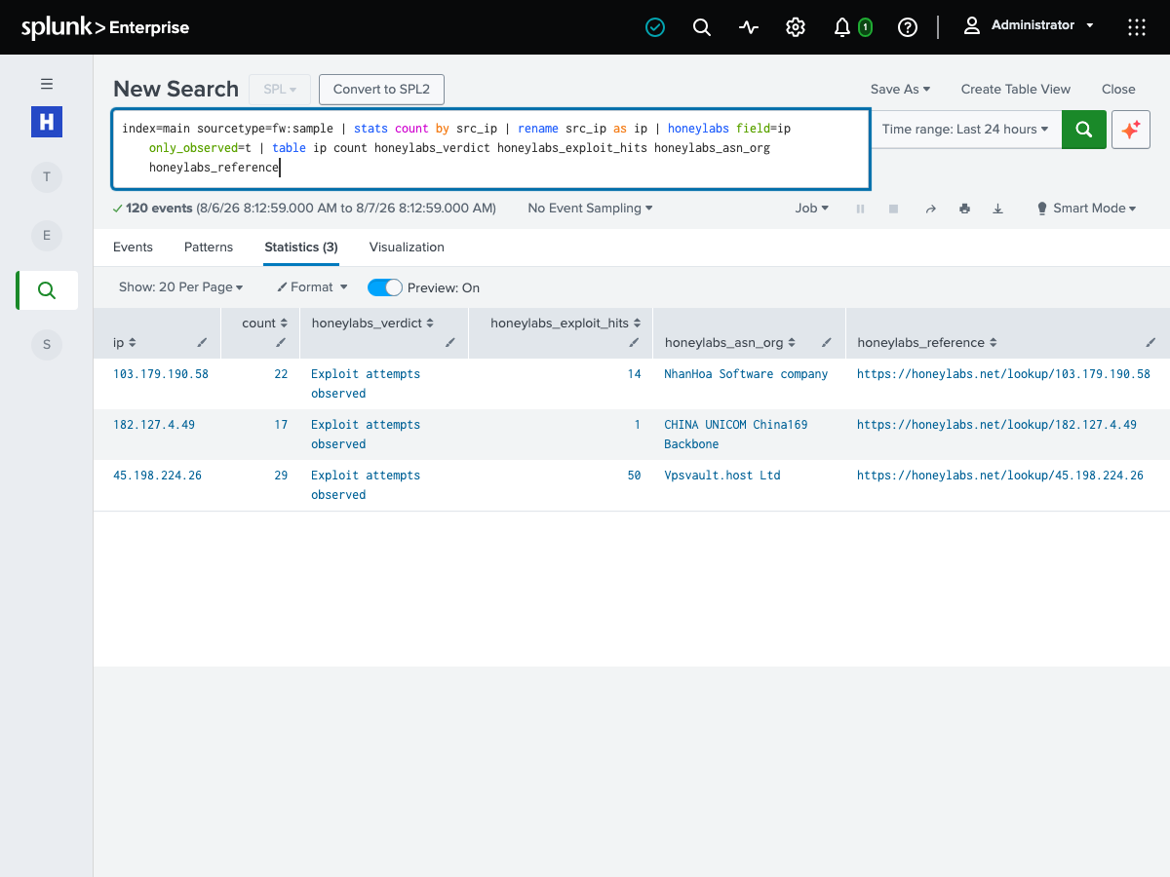Select the T sidebar item
The width and height of the screenshot is (1170, 877).
point(47,177)
